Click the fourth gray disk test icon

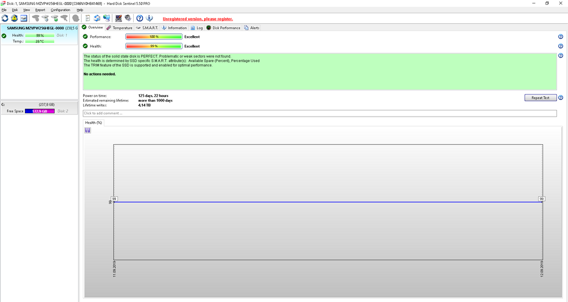point(64,18)
